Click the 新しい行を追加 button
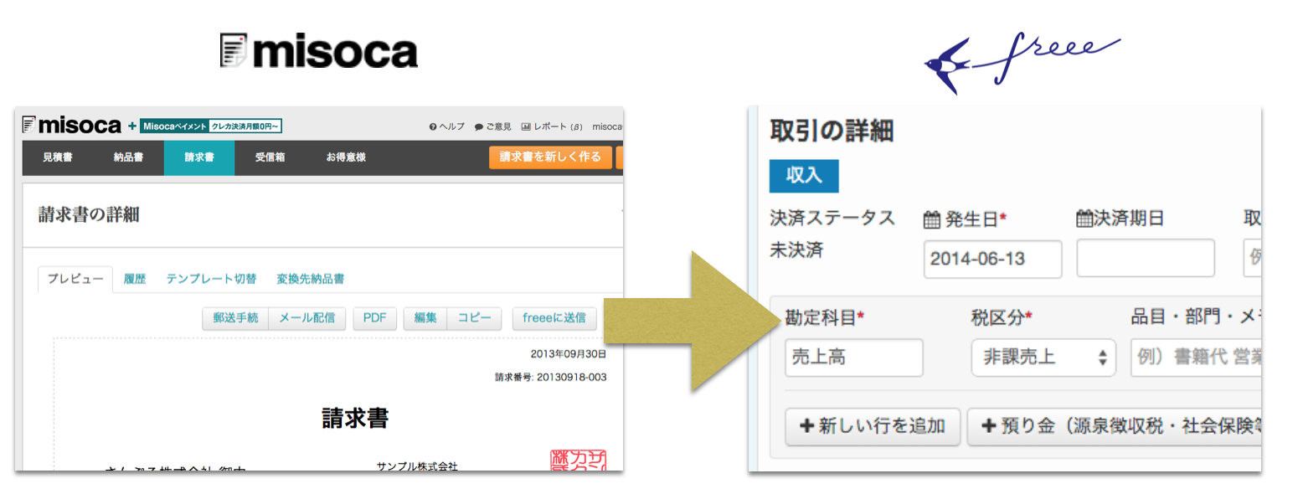This screenshot has height=494, width=1298. (873, 426)
